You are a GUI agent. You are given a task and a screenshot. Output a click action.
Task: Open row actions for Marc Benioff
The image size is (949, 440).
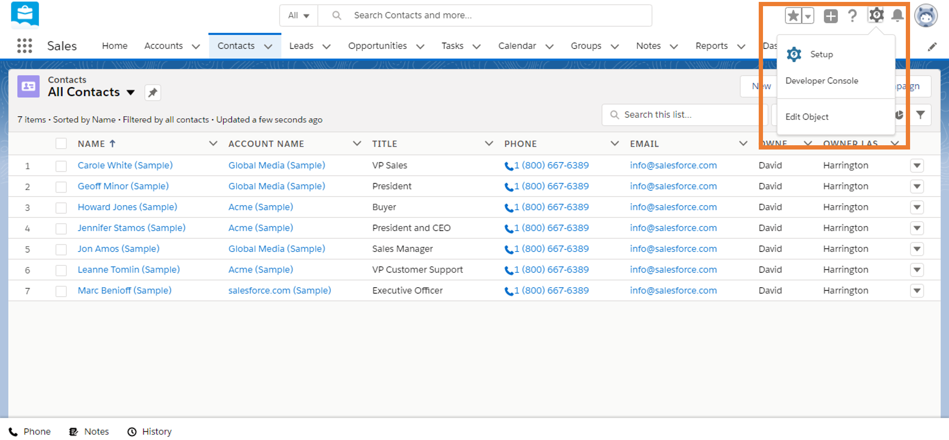(x=917, y=290)
